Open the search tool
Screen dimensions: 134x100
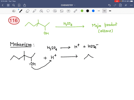click(x=14, y=5)
